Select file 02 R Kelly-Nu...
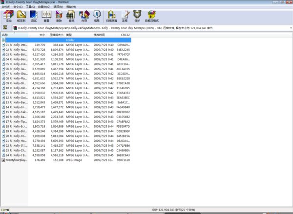This screenshot has height=214, width=293. 17,50
